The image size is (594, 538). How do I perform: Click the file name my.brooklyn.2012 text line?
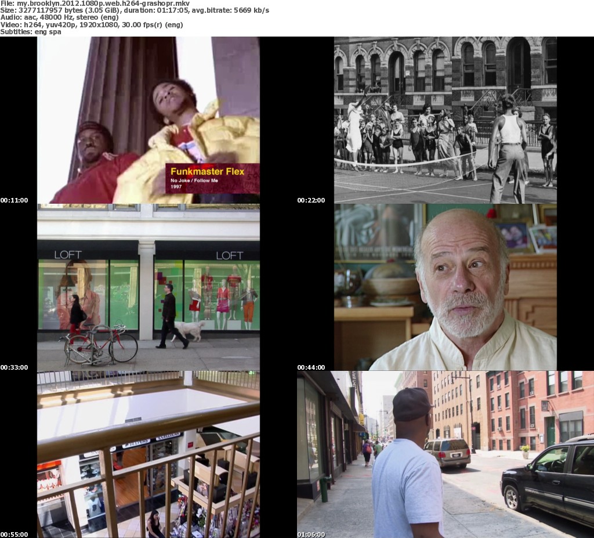pyautogui.click(x=95, y=3)
